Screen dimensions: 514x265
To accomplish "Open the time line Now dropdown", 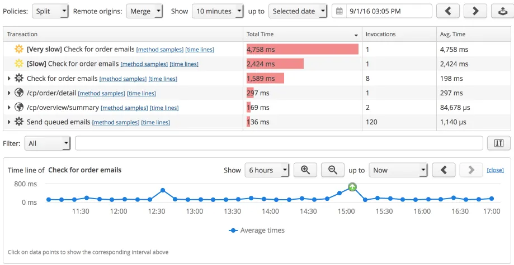I will [398, 170].
